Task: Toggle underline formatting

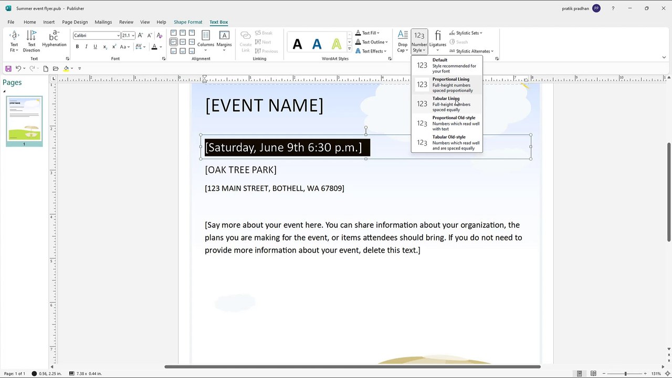Action: pos(95,47)
